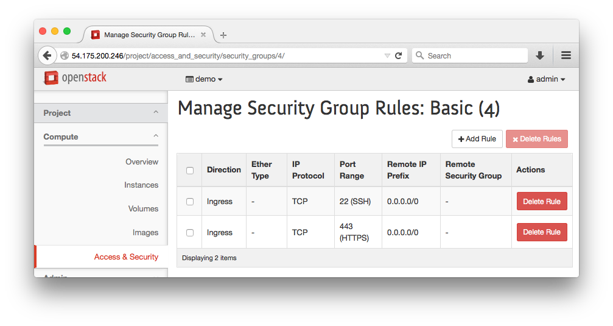Open the browser downloads arrow
The width and height of the screenshot is (613, 326).
coord(539,55)
